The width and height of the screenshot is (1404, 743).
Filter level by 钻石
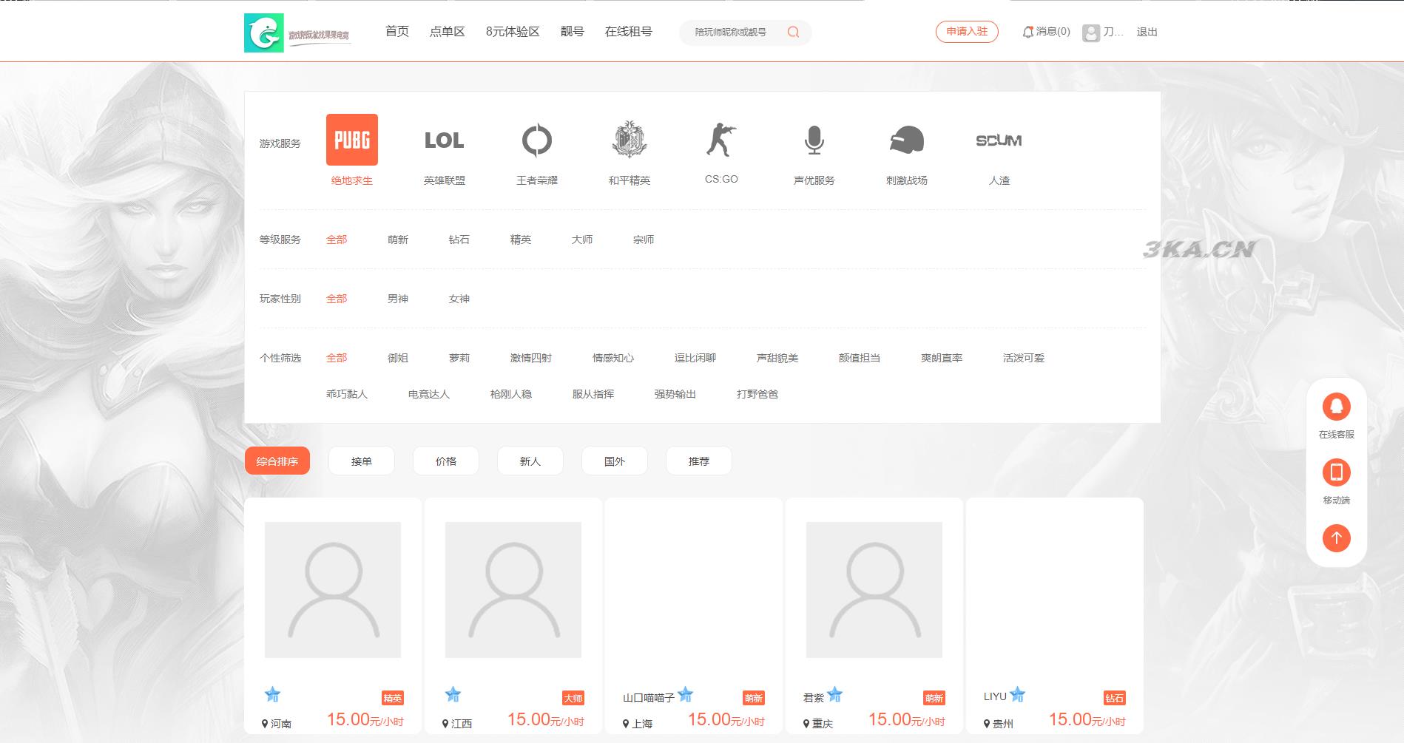pos(459,240)
